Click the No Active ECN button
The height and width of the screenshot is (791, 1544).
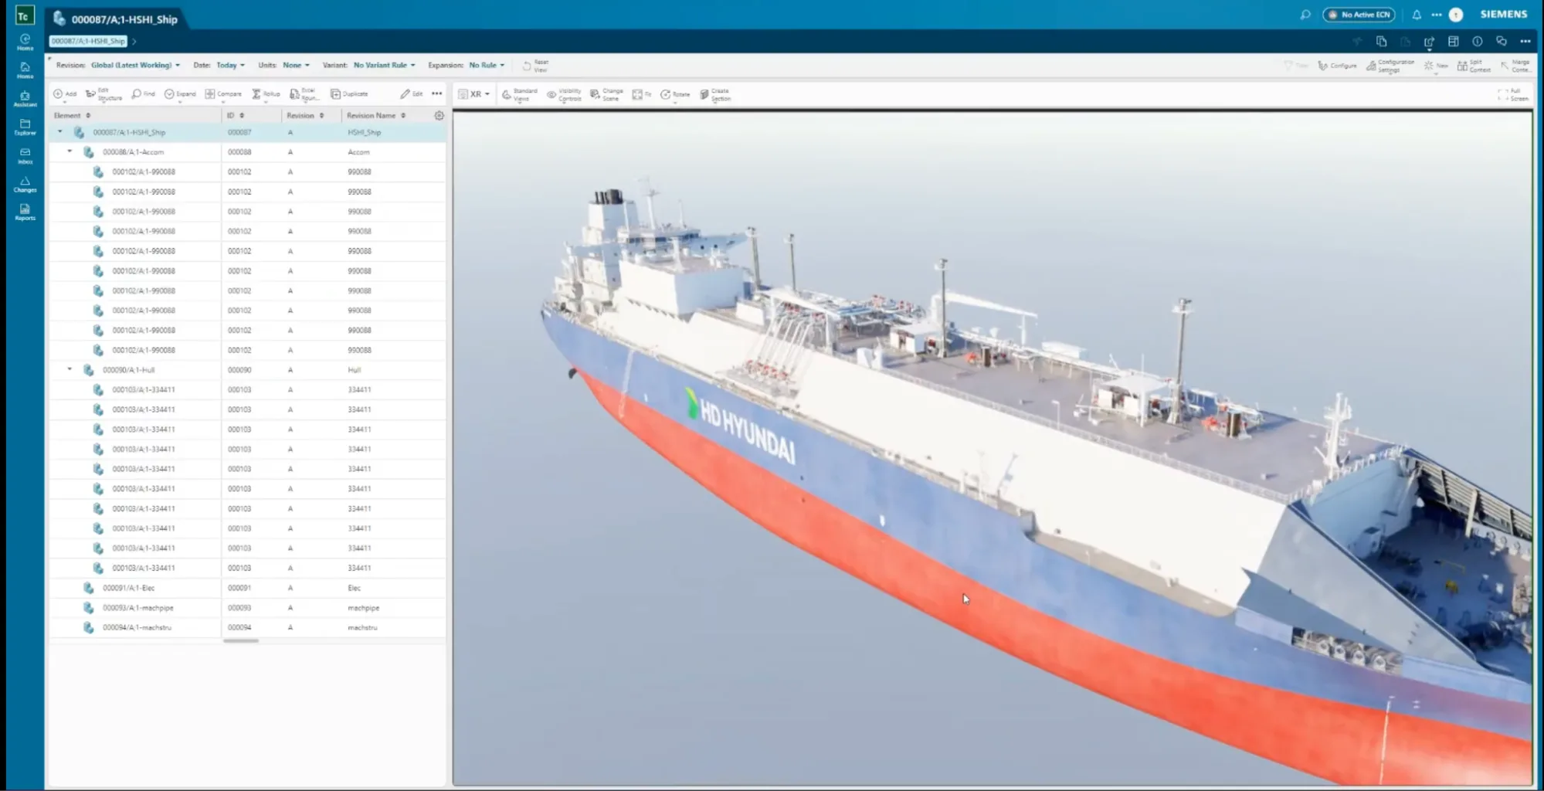tap(1359, 15)
